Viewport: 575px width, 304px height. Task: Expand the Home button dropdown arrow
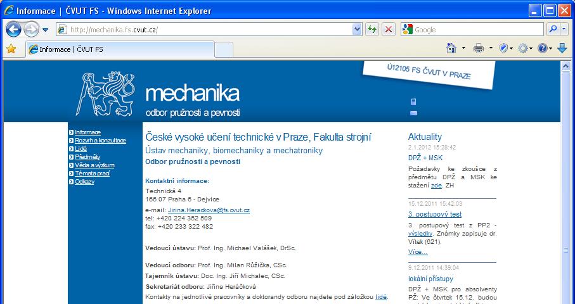point(463,48)
